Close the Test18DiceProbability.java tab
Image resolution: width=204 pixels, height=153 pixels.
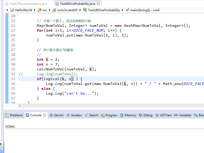tap(98, 4)
